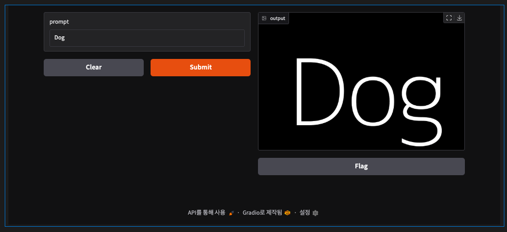
Task: Submit the prompt
Action: click(x=201, y=67)
